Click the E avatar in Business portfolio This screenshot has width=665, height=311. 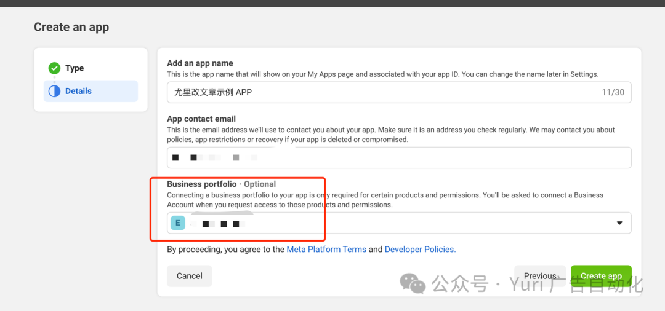tap(178, 223)
